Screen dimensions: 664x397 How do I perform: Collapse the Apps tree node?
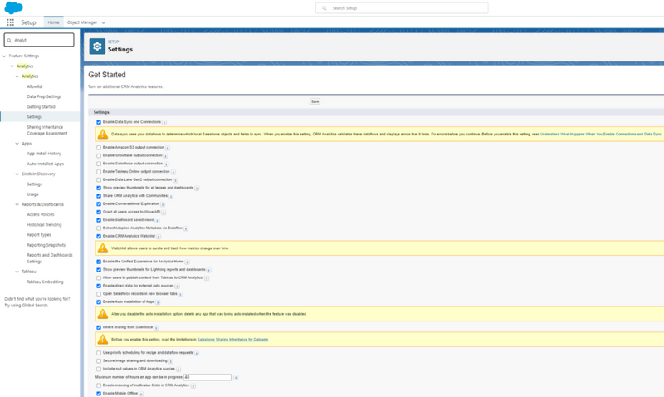tap(17, 144)
